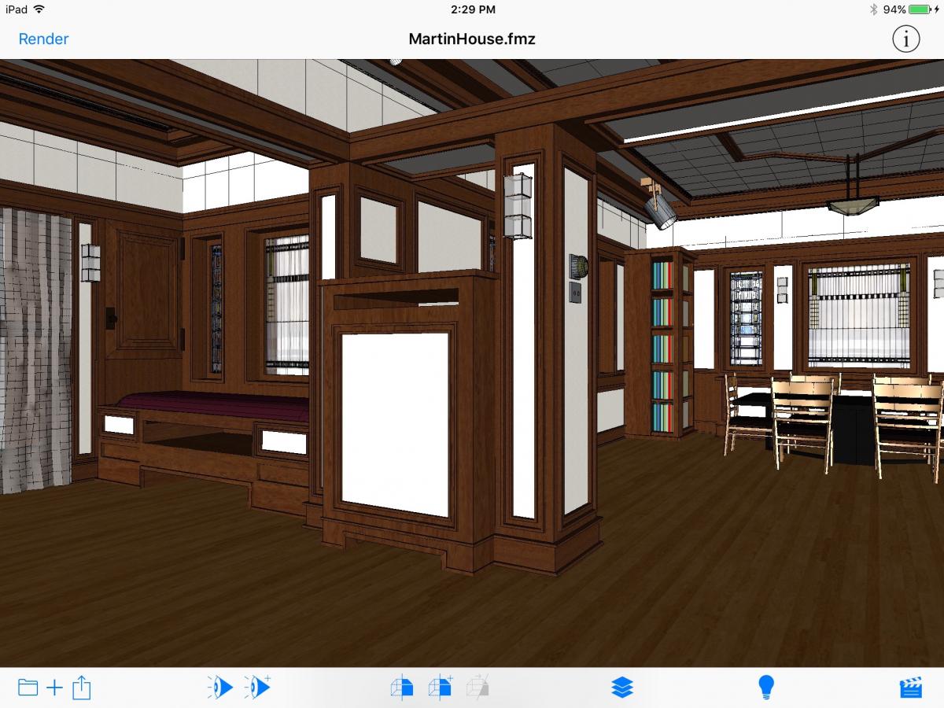Tap the grayed-out remove clipping plane icon
Screen dimensions: 944x708
coord(478,687)
